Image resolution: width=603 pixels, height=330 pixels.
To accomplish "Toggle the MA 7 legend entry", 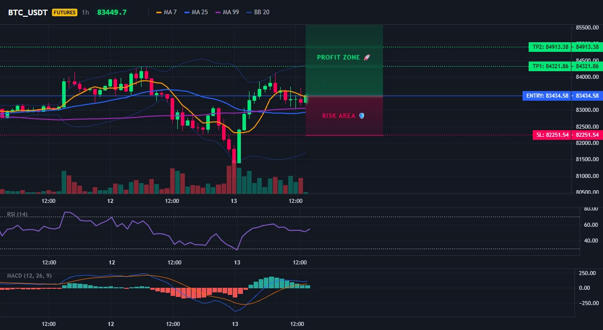I will (x=167, y=12).
